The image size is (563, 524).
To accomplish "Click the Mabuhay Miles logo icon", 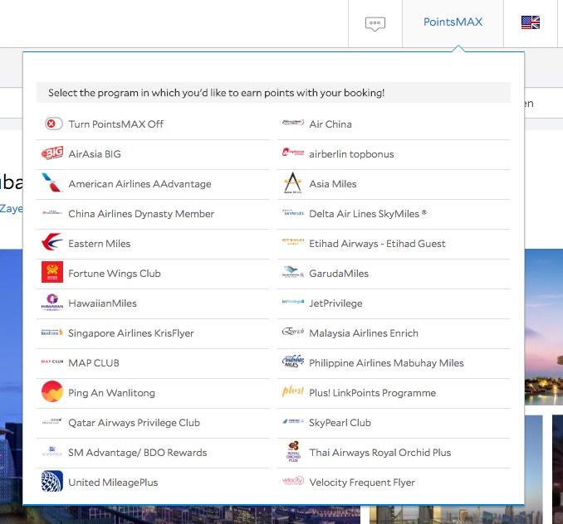I will 293,361.
